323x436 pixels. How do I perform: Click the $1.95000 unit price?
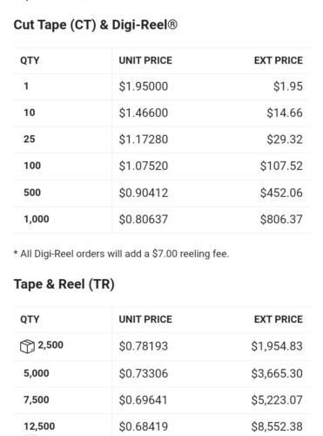click(144, 86)
